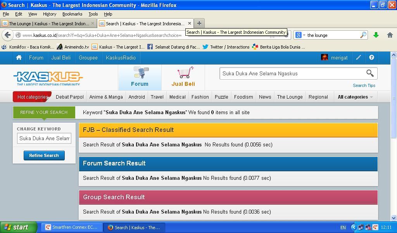Open the Edit menu

tap(19, 14)
